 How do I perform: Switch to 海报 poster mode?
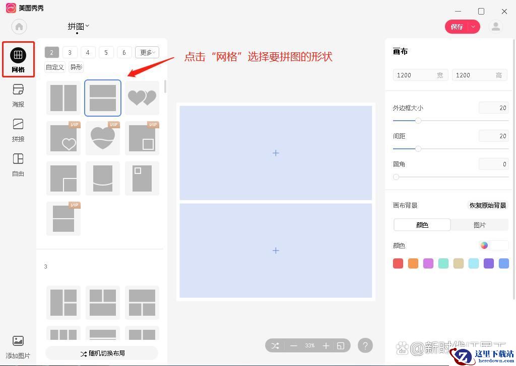point(18,95)
